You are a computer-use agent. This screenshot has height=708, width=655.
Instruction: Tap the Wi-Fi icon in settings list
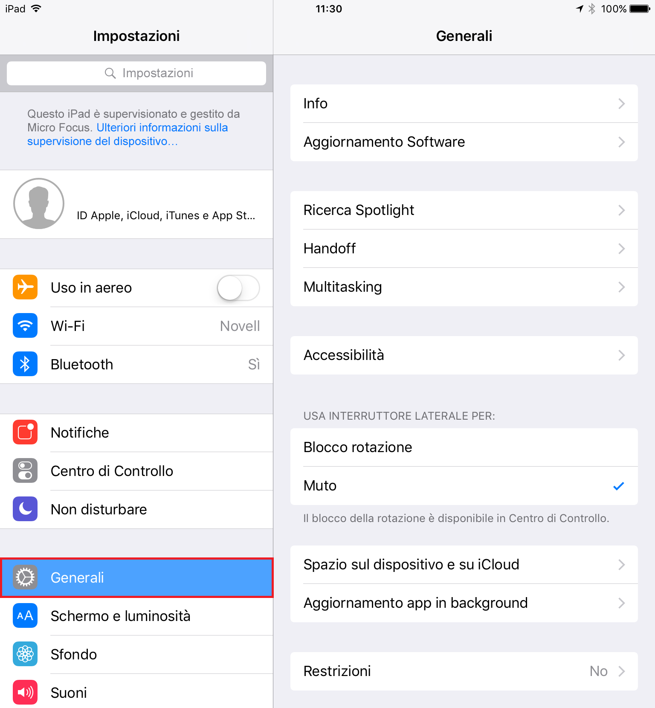[x=25, y=326]
